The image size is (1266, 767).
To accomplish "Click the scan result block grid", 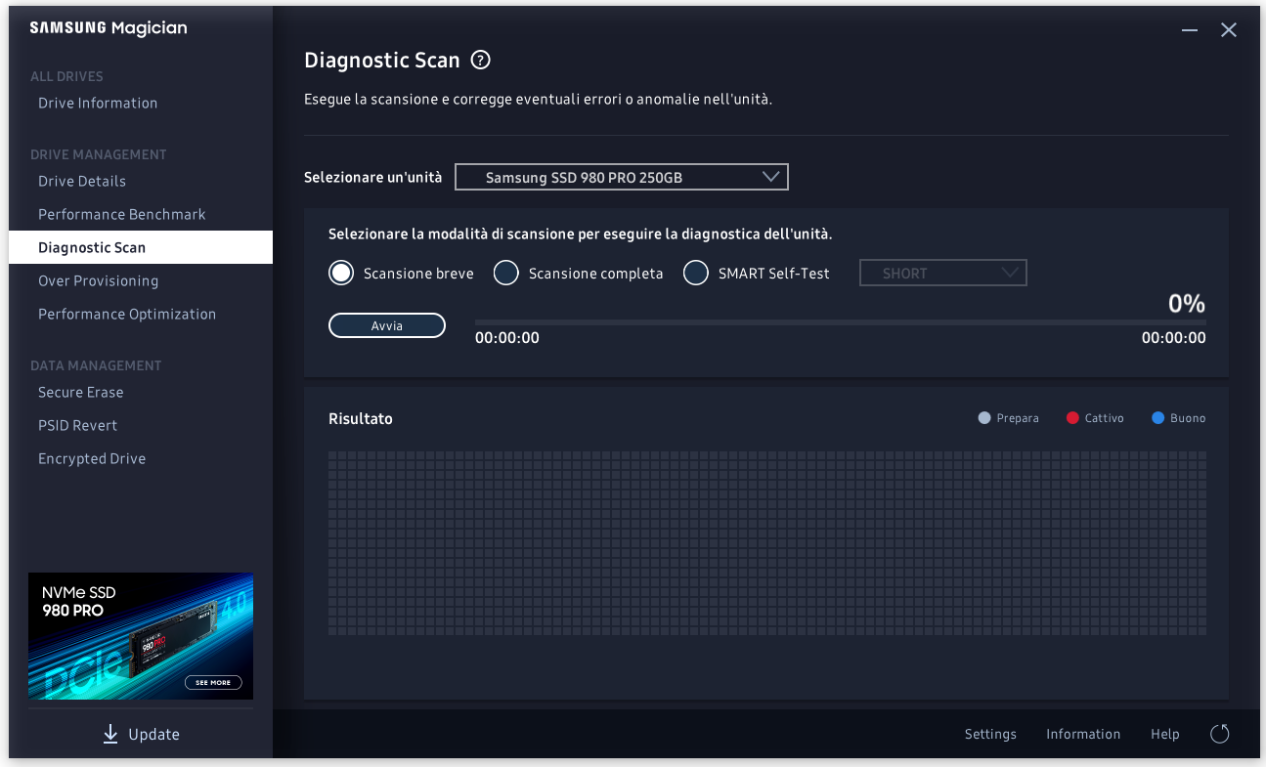I will [767, 543].
